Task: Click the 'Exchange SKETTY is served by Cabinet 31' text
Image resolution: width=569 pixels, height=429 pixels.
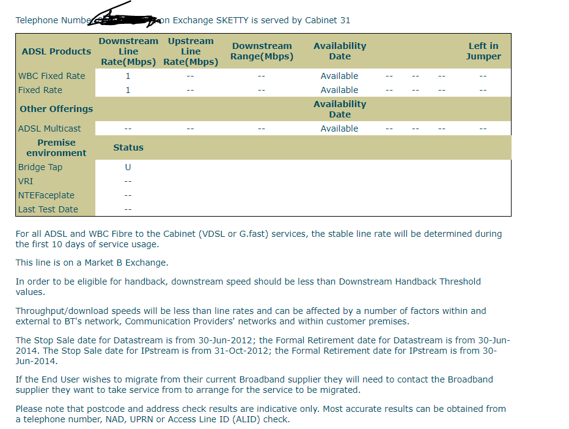Action: tap(262, 20)
